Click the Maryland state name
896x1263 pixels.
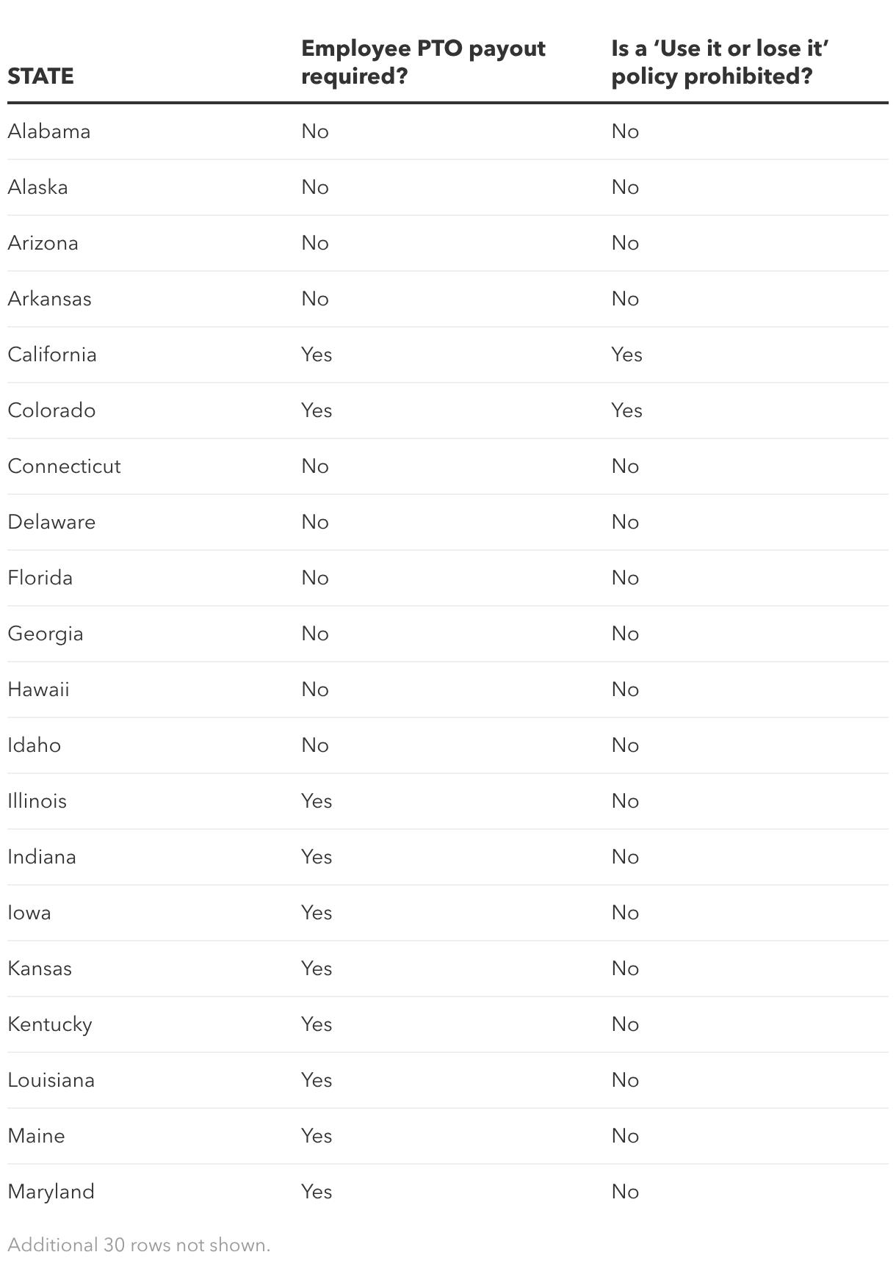click(x=51, y=1193)
